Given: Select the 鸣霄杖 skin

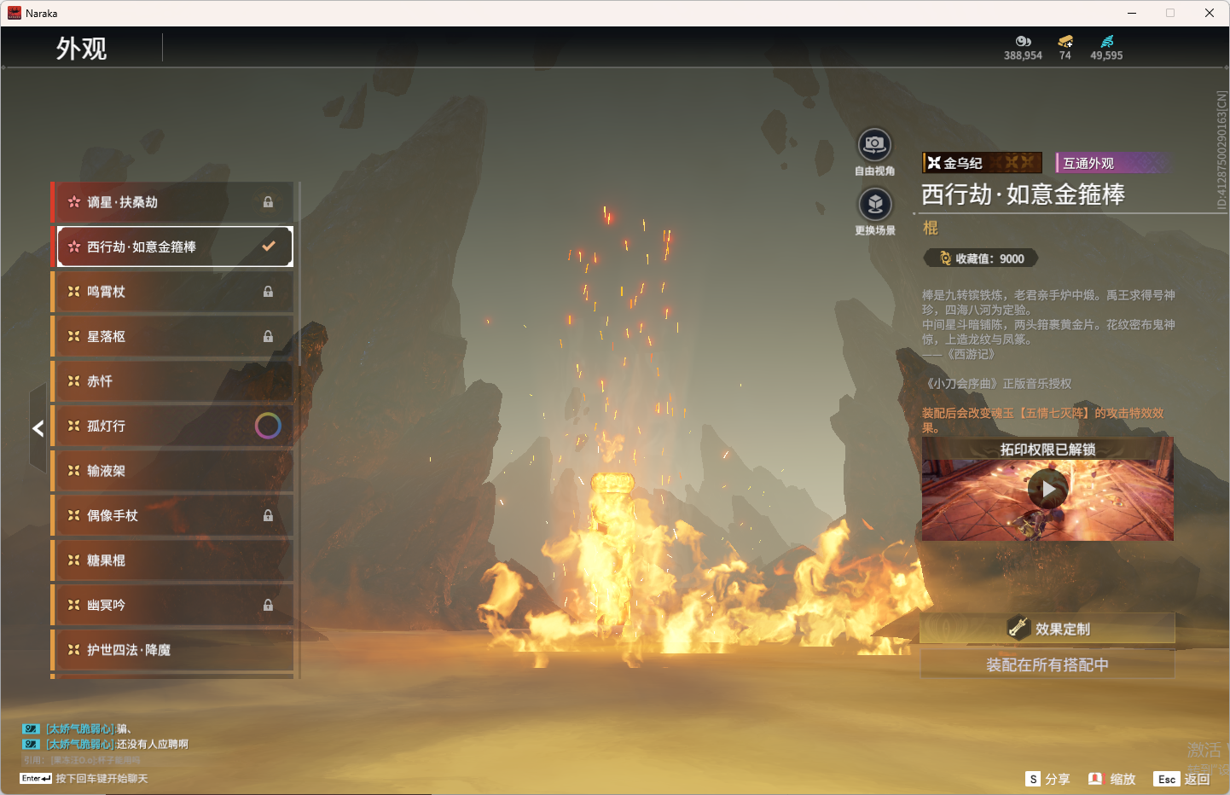Looking at the screenshot, I should point(172,292).
